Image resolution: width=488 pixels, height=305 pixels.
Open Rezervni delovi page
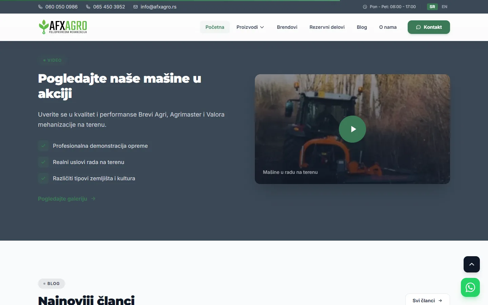tap(327, 27)
